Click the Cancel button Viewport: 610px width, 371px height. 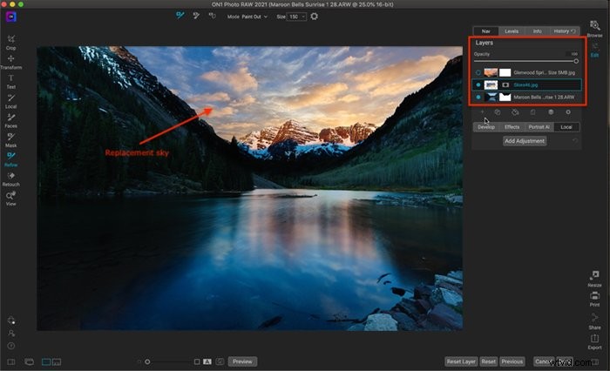tap(544, 361)
